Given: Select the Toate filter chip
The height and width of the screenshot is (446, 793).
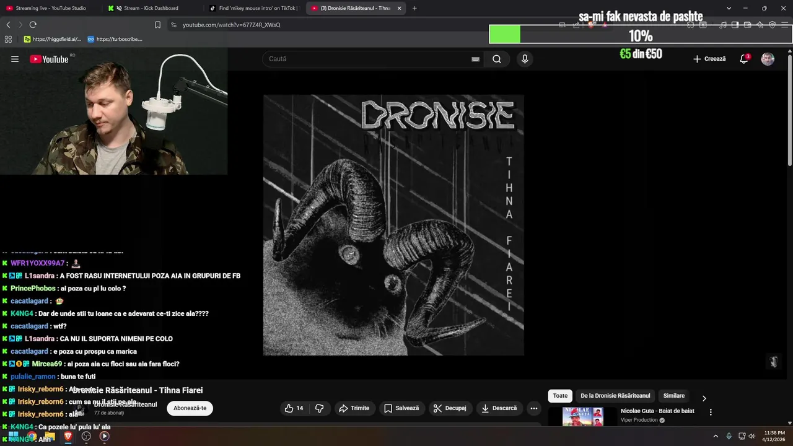Looking at the screenshot, I should (560, 396).
